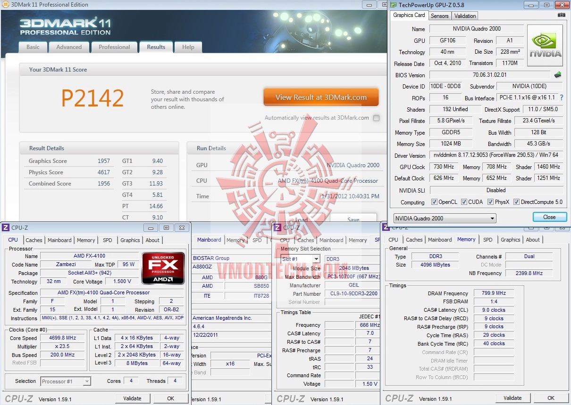Screen dimensions: 571x405
Task: Click the Graphics Score value 1957
Action: tap(104, 161)
